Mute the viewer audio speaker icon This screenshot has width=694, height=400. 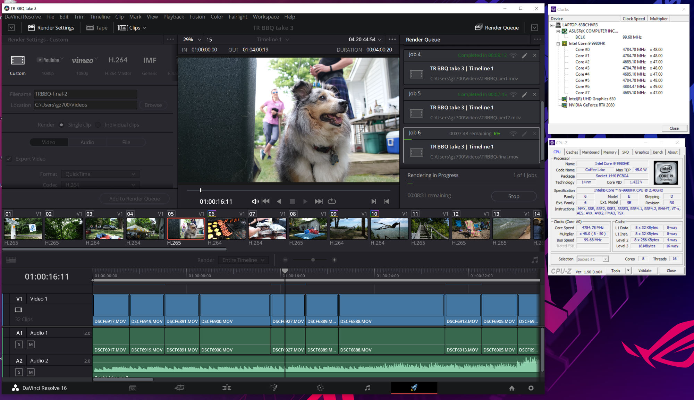(255, 201)
